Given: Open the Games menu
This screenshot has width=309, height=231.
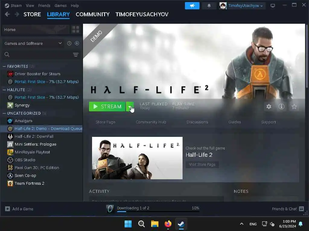Looking at the screenshot, I should 60,5.
